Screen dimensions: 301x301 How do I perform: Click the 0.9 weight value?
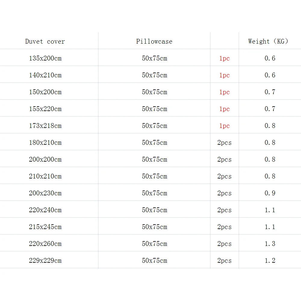click(x=270, y=193)
